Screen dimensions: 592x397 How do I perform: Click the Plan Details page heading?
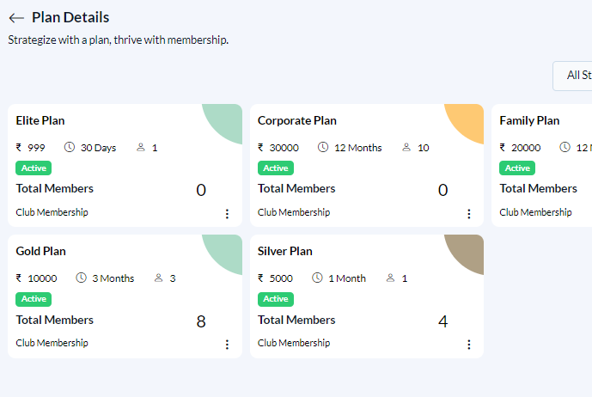[70, 17]
